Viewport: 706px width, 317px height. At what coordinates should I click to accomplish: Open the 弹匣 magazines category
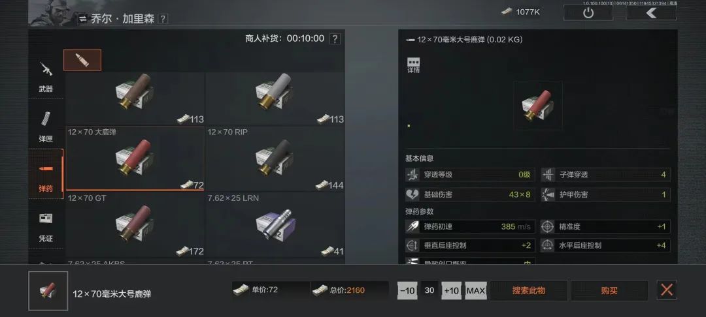click(x=46, y=127)
